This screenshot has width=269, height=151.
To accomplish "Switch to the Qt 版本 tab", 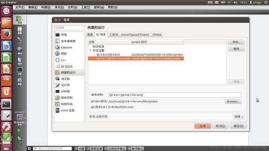I will click(x=101, y=34).
